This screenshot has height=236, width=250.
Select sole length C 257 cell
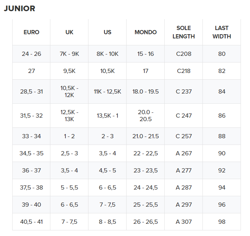coord(184,136)
